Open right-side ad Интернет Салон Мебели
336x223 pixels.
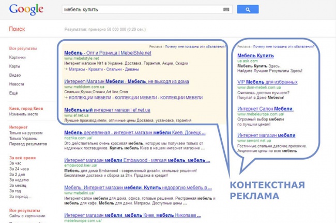click(265, 109)
